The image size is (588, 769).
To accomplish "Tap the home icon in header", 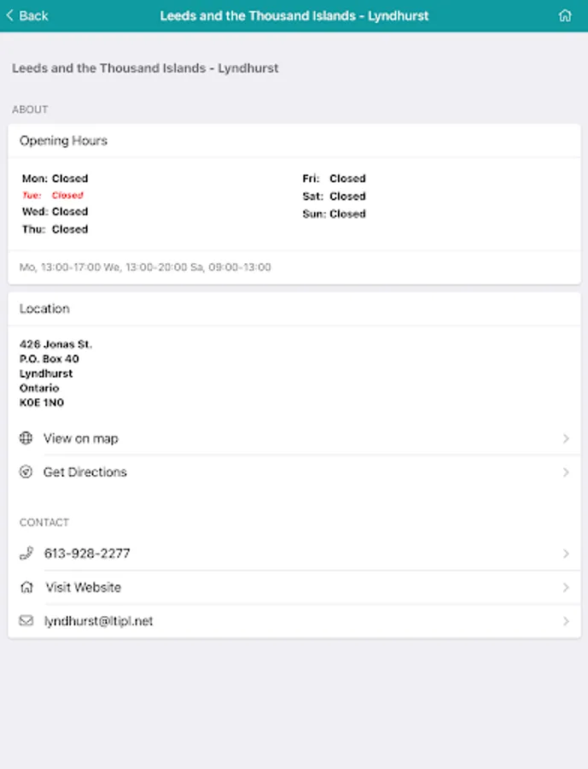I will 565,15.
